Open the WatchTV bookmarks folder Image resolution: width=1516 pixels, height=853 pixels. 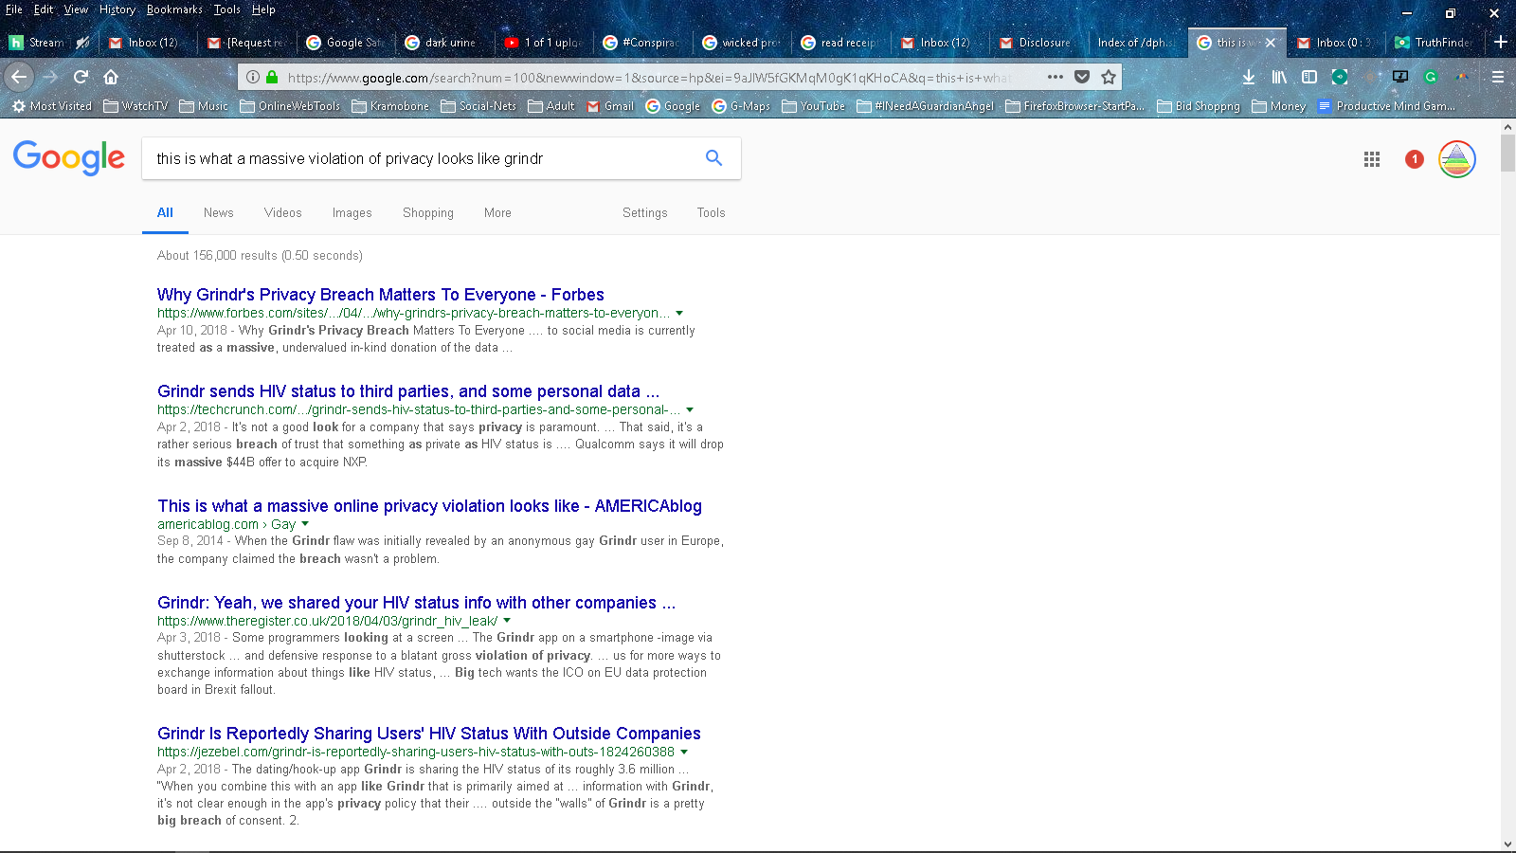click(135, 106)
